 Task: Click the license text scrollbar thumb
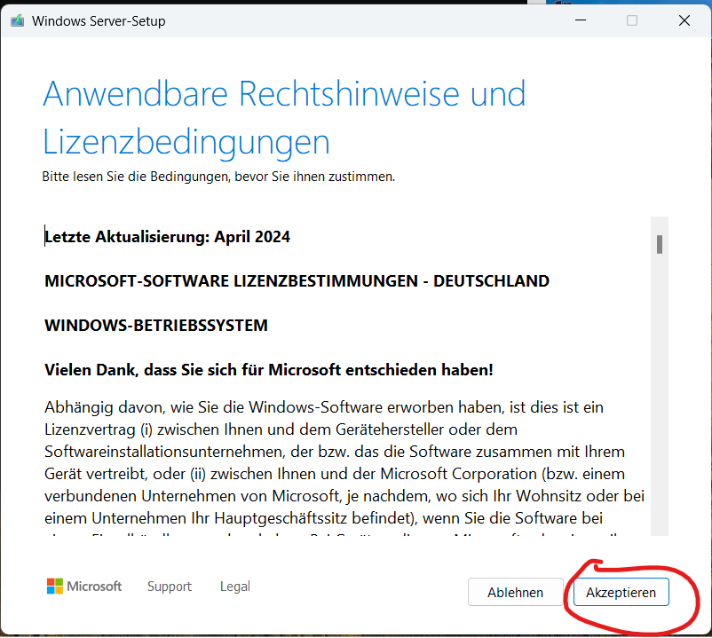(660, 244)
